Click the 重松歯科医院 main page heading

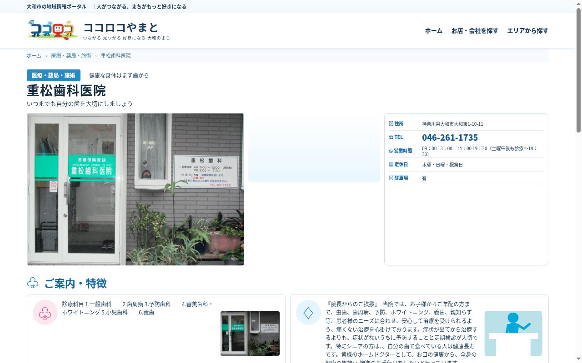[x=66, y=90]
